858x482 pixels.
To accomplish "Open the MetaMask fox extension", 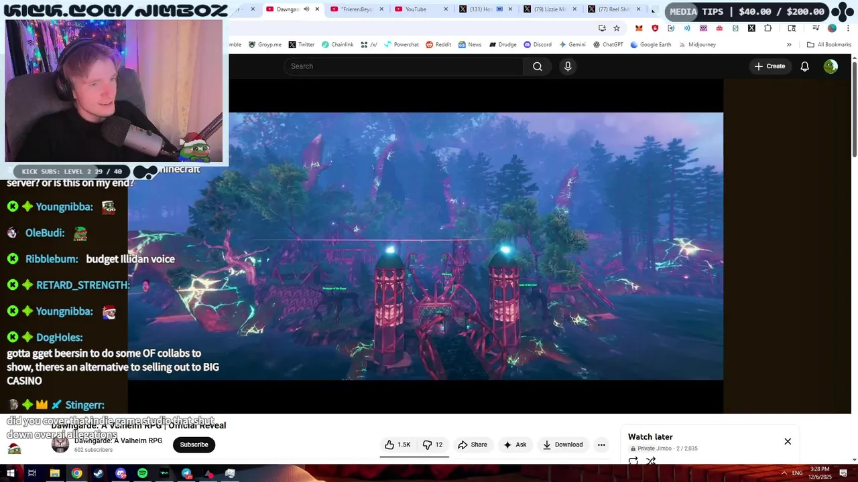I will click(639, 28).
